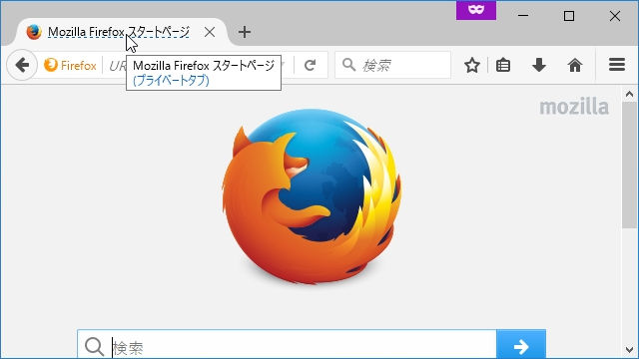Click the Firefox logo on start page

click(x=312, y=196)
